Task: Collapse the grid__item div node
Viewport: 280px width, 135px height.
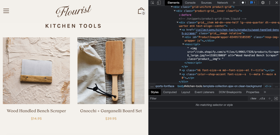Action: point(178,23)
